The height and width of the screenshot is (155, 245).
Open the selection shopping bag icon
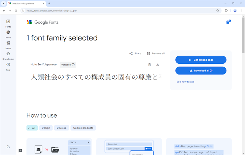(x=228, y=22)
